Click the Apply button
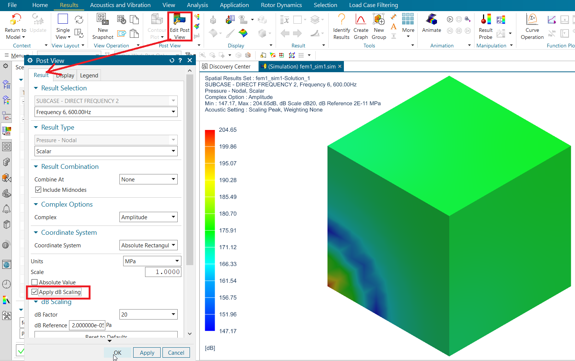Screen dimensions: 575x361 (147, 352)
